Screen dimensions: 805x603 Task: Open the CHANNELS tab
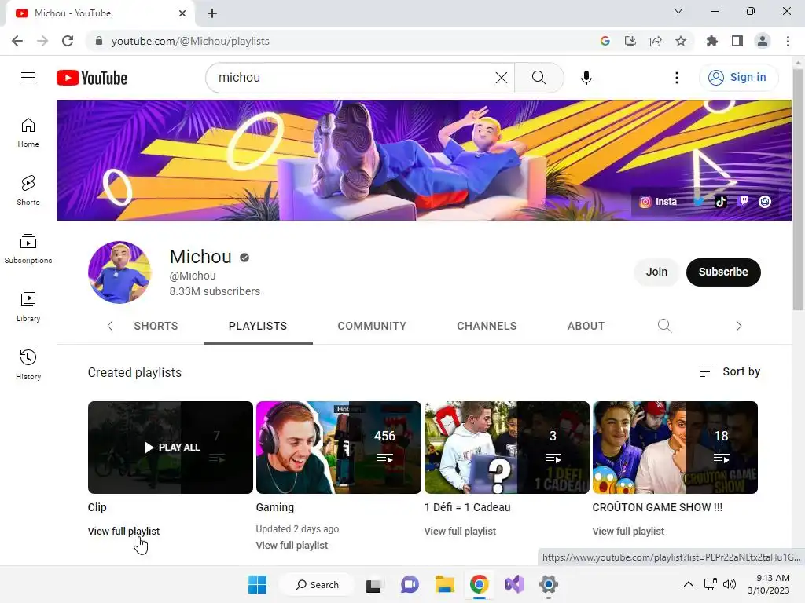pos(487,326)
